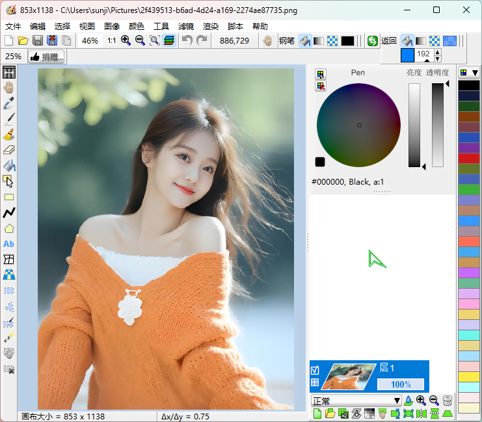Click the red swatch in palette strip
The height and width of the screenshot is (422, 482).
pyautogui.click(x=469, y=158)
